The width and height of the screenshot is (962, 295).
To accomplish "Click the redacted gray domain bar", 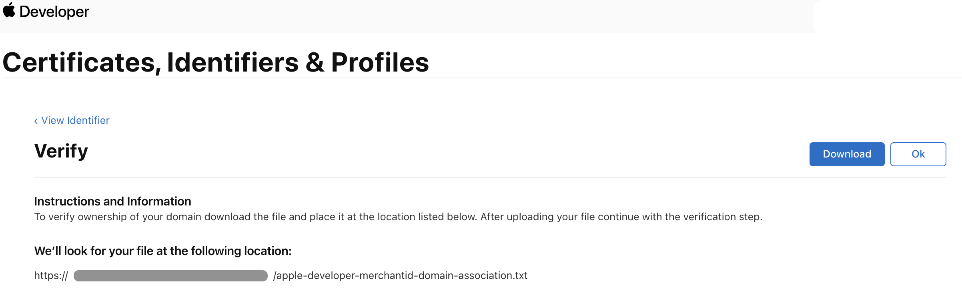I will click(170, 276).
